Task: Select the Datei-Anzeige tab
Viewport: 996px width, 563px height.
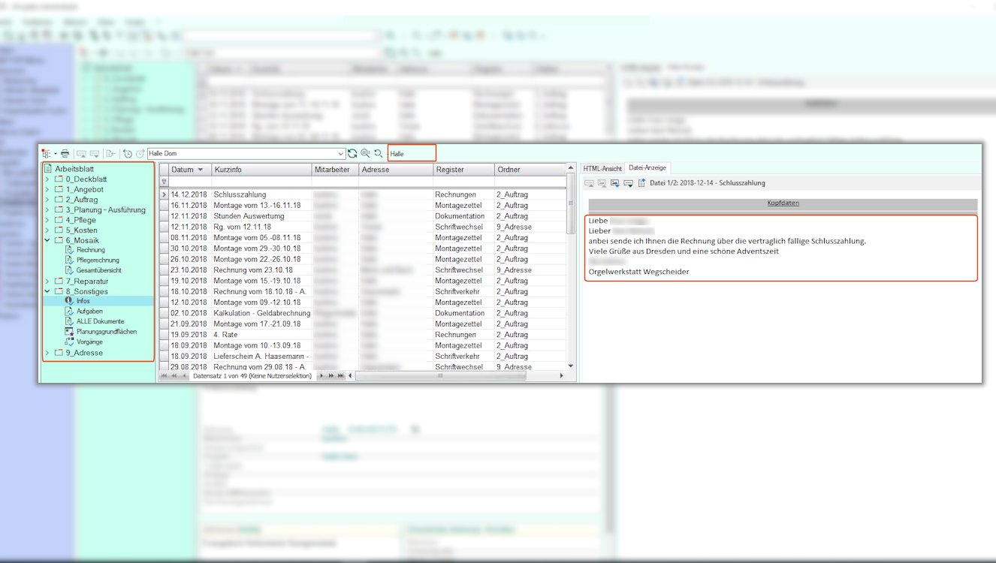Action: 647,168
